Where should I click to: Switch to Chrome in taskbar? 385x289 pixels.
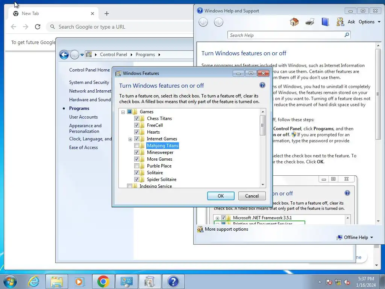pyautogui.click(x=103, y=281)
